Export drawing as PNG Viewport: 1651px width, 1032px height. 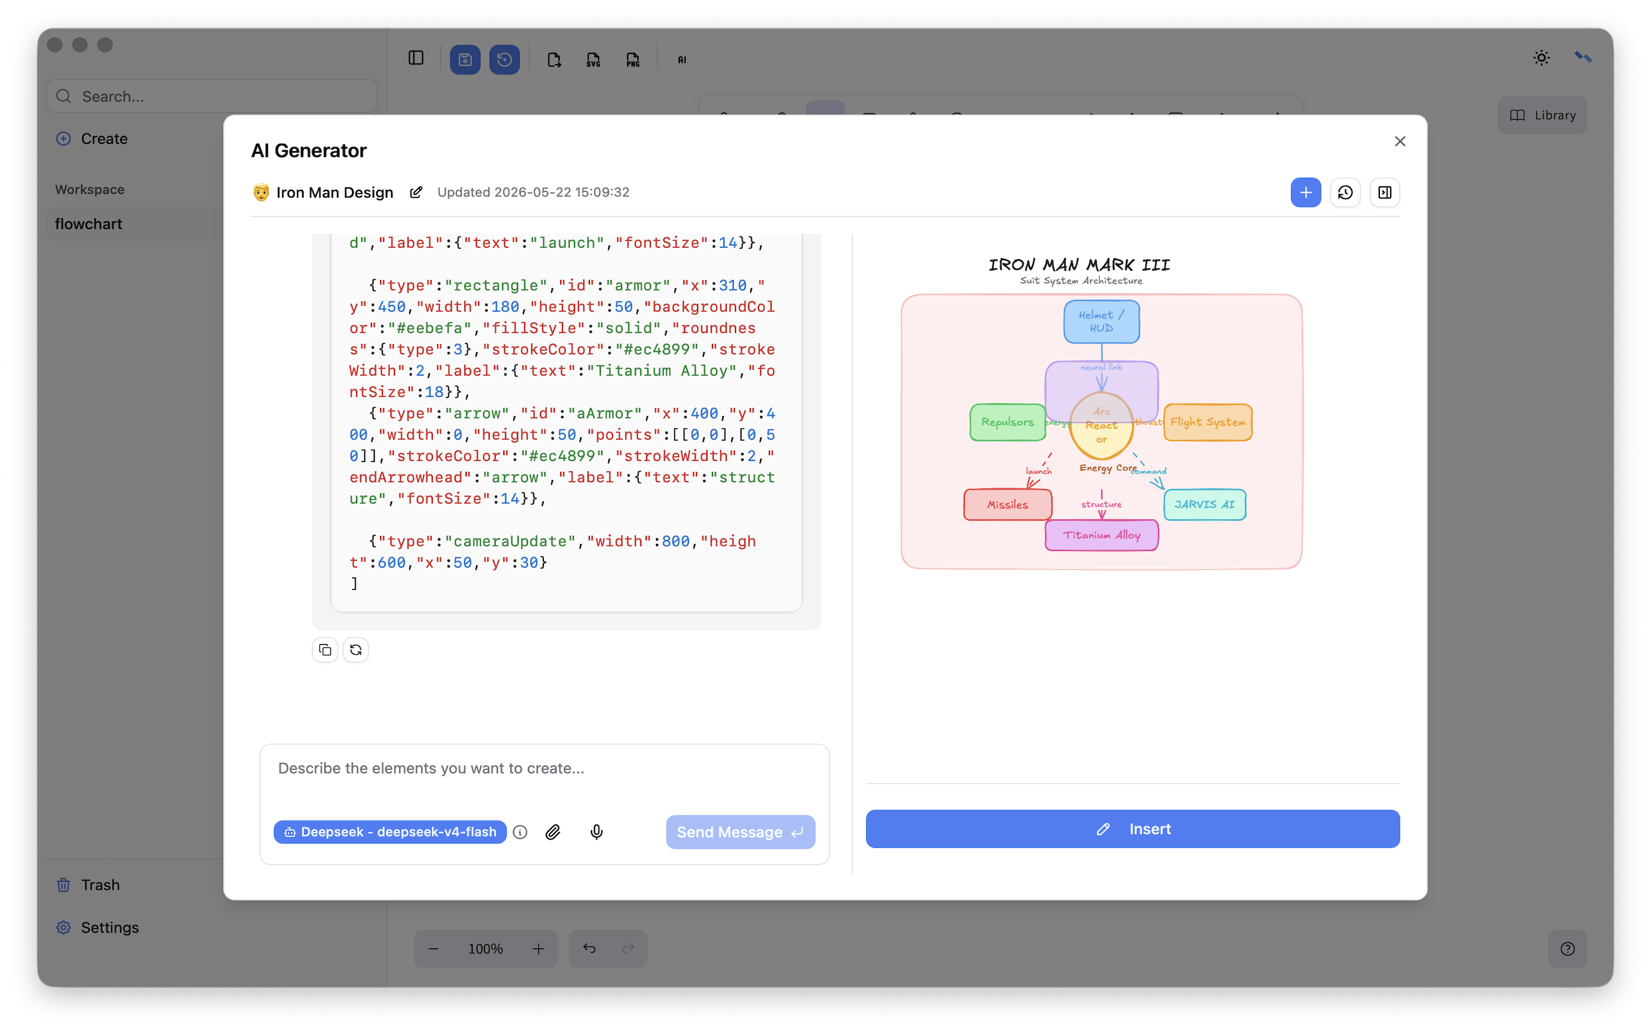pos(633,60)
